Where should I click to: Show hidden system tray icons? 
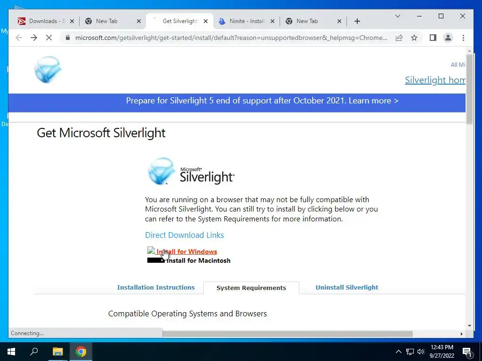pos(398,352)
